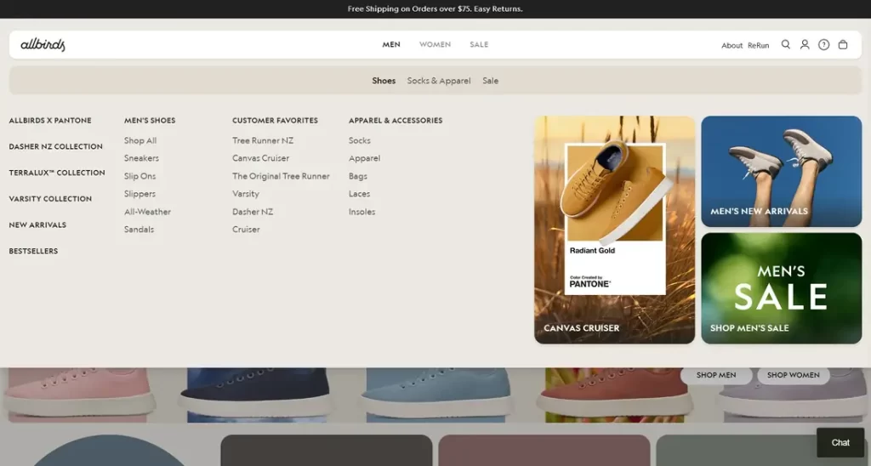The height and width of the screenshot is (466, 871).
Task: Open Canvas Cruiser text link
Action: (260, 158)
